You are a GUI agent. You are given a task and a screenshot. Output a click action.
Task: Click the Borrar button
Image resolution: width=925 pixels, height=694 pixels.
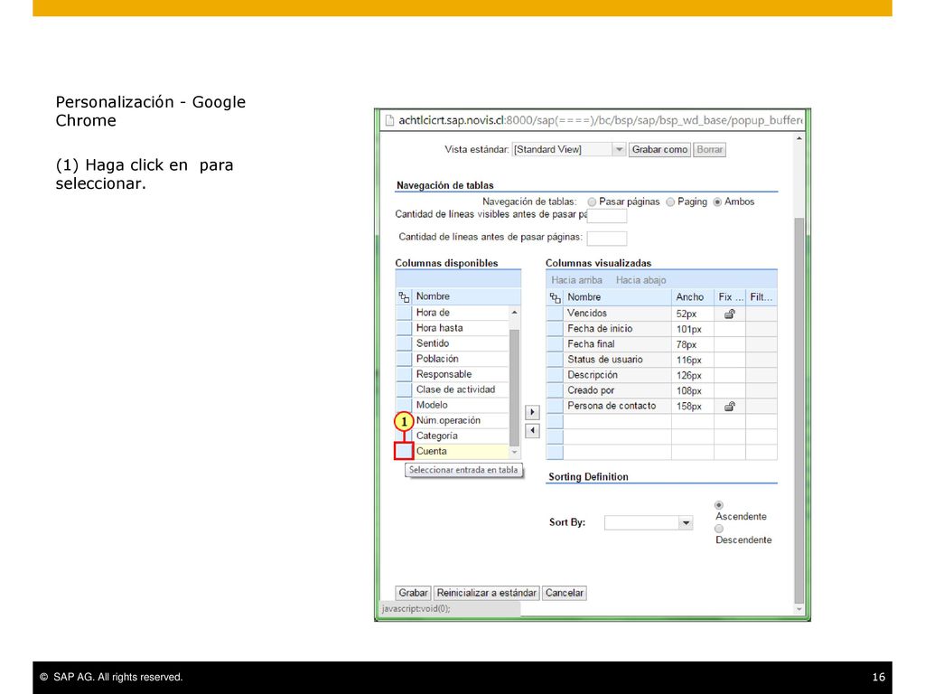[709, 150]
